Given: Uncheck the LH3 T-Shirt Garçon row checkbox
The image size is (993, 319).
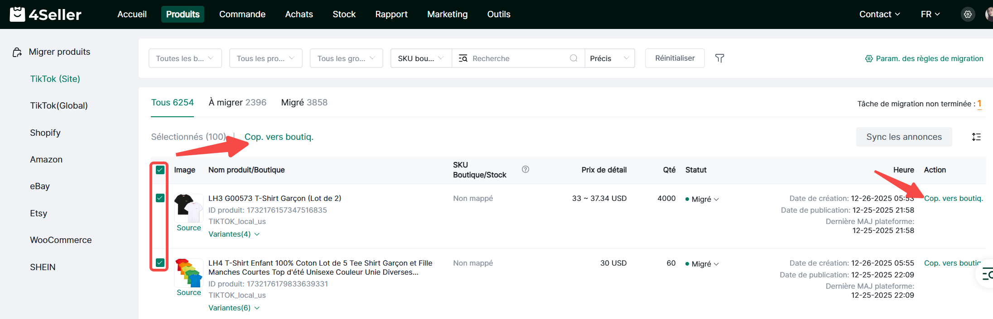Looking at the screenshot, I should (160, 198).
